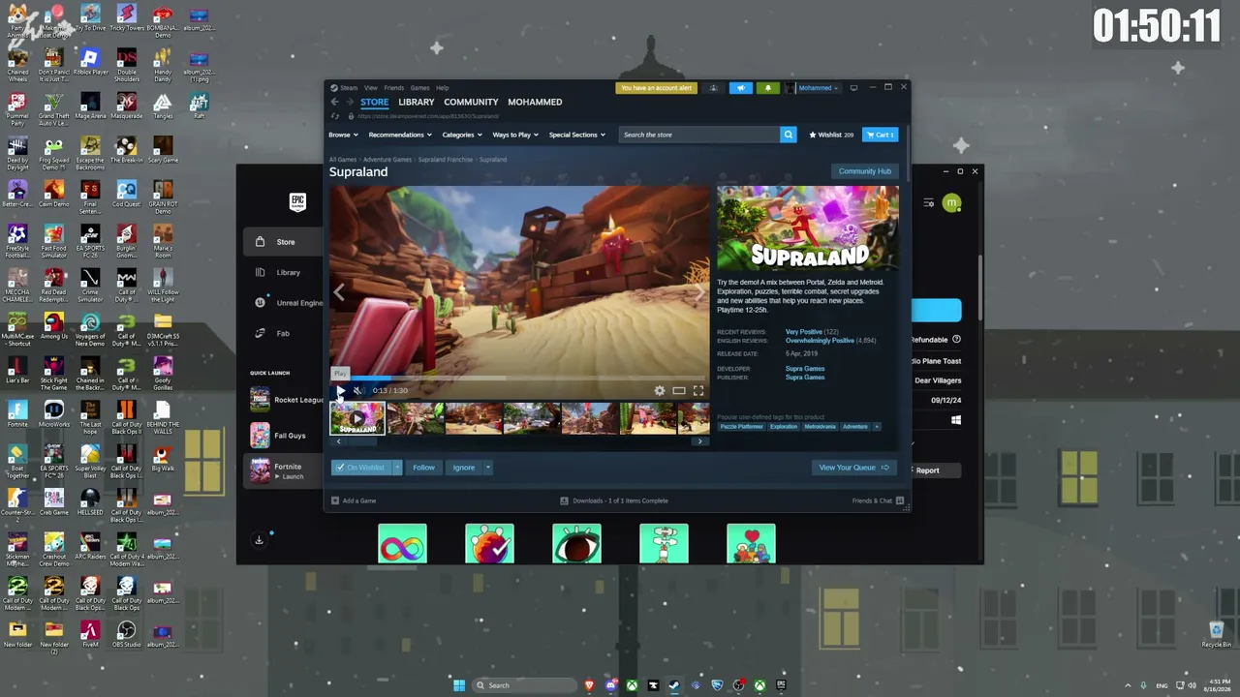The height and width of the screenshot is (697, 1240).
Task: Expand the Ignore options arrow
Action: 488,468
